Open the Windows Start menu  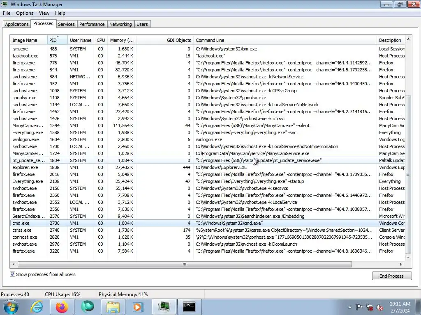[11, 307]
